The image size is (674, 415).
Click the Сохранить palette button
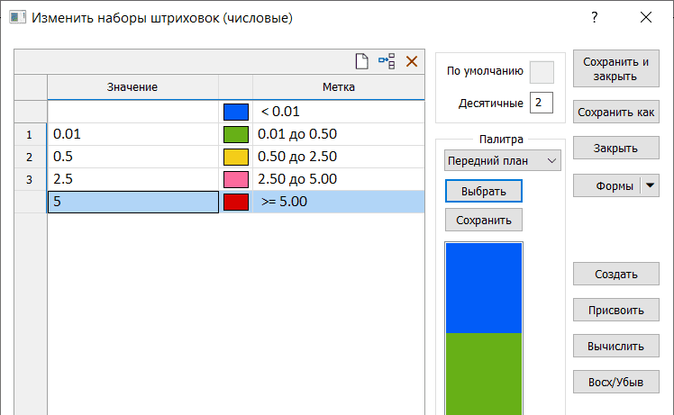pyautogui.click(x=484, y=221)
